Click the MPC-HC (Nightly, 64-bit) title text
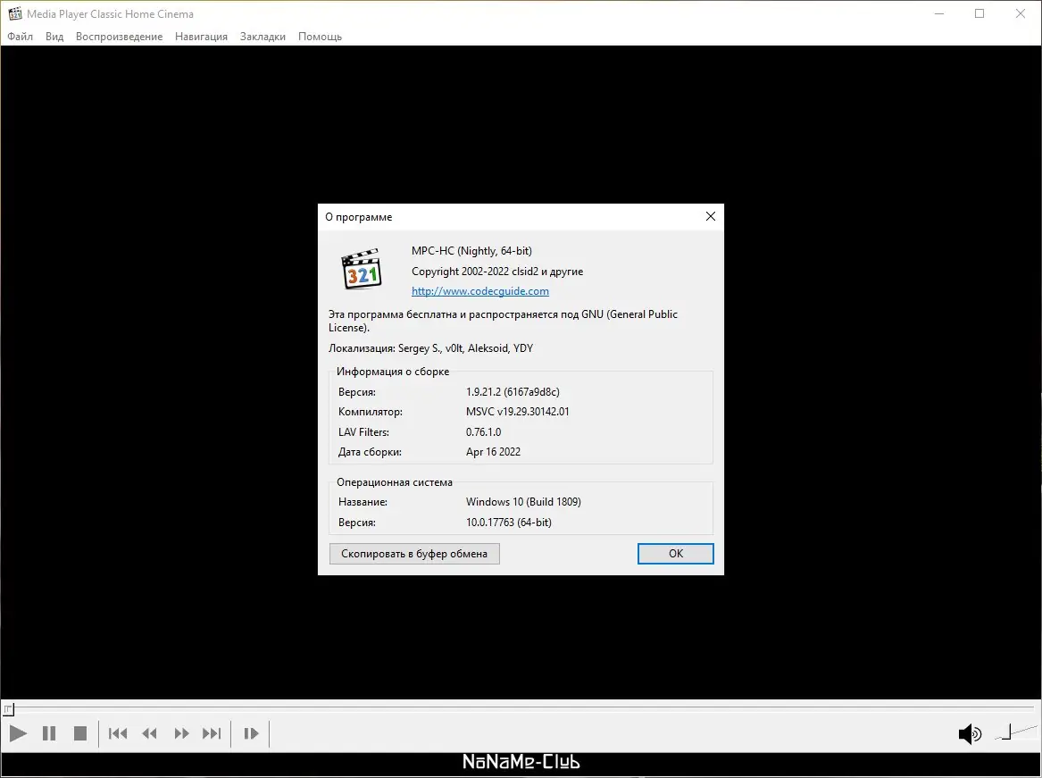Viewport: 1042px width, 778px height. click(471, 251)
